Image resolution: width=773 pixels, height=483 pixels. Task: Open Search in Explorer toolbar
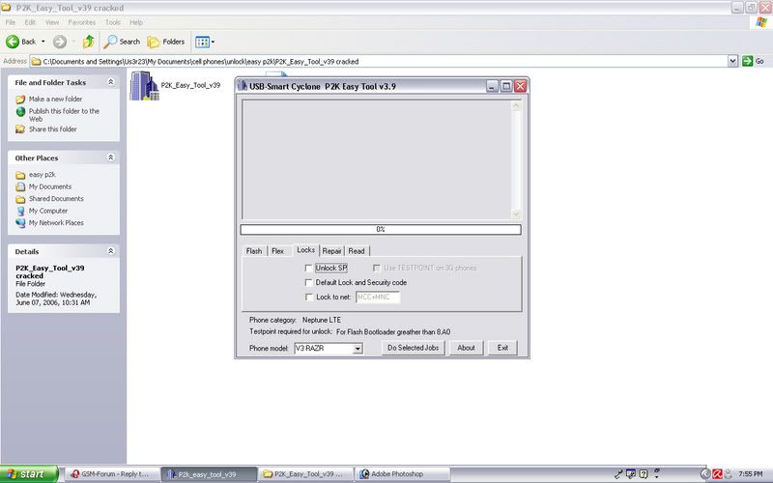pos(122,42)
